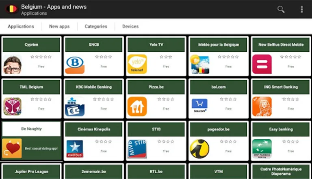
Task: Select the Cinémas Kinepolis header
Action: click(x=94, y=129)
